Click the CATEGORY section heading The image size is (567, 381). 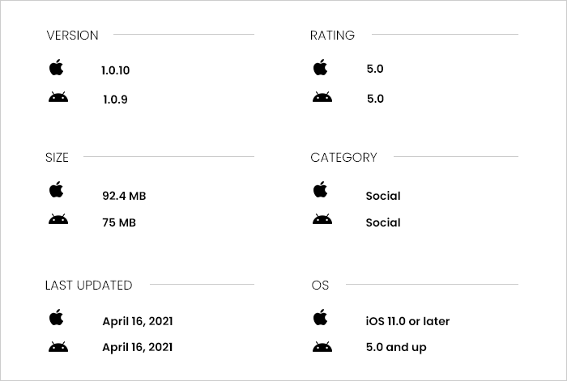[343, 158]
